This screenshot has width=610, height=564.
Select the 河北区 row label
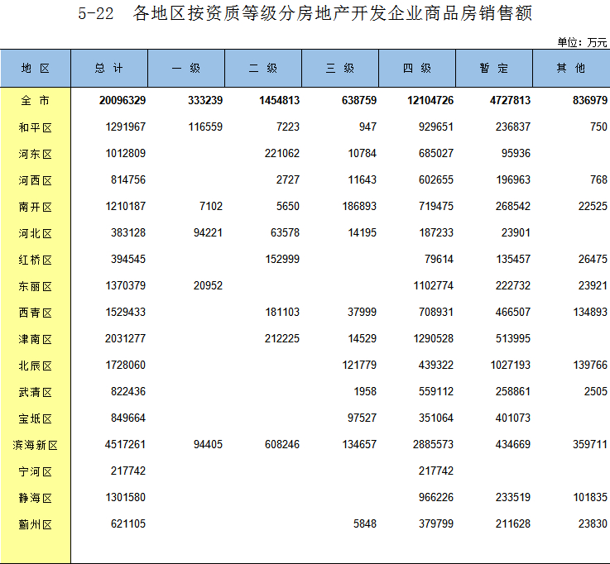click(x=36, y=233)
